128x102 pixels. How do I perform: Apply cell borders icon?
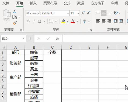point(51,21)
